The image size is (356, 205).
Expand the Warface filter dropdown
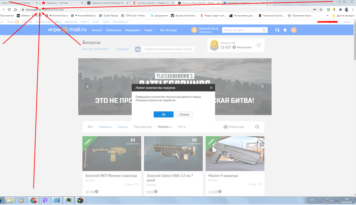tap(165, 127)
